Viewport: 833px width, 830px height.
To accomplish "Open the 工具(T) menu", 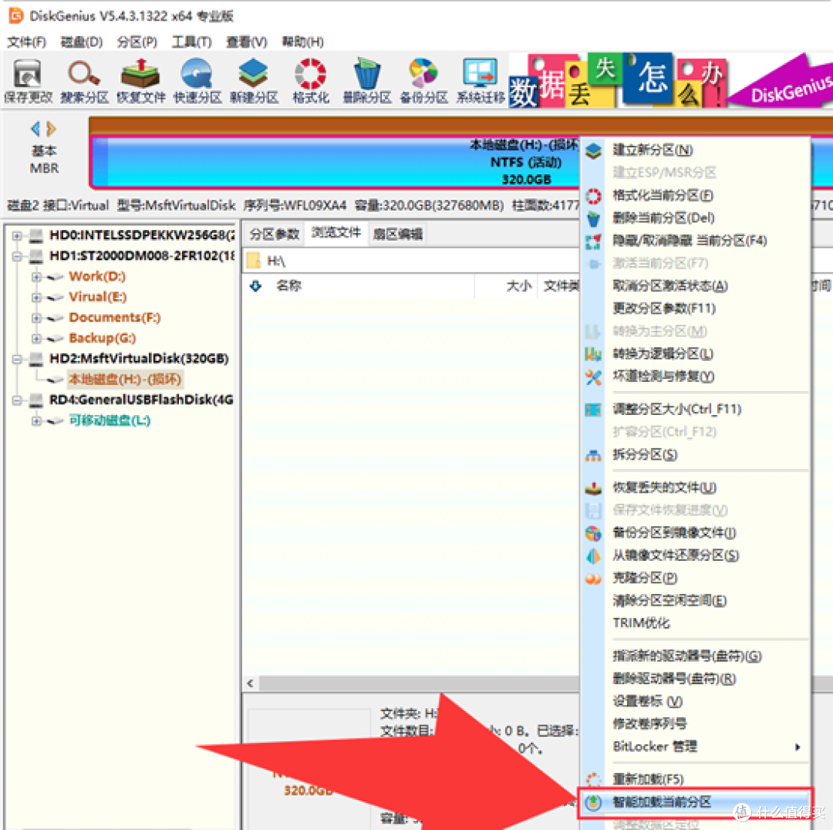I will [192, 42].
